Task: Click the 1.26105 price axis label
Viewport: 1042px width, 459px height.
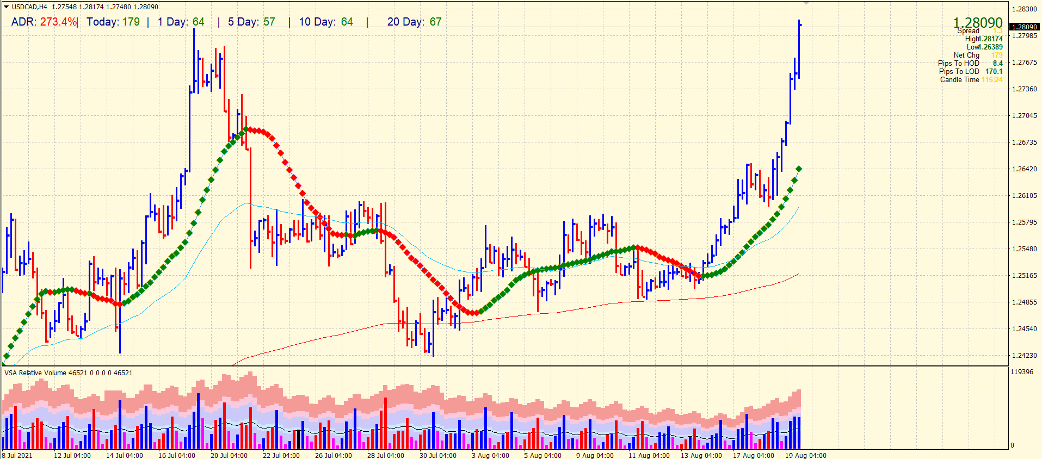Action: 1024,195
